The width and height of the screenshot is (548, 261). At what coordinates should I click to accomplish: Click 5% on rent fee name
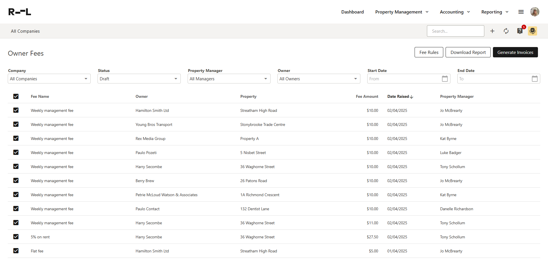(40, 237)
